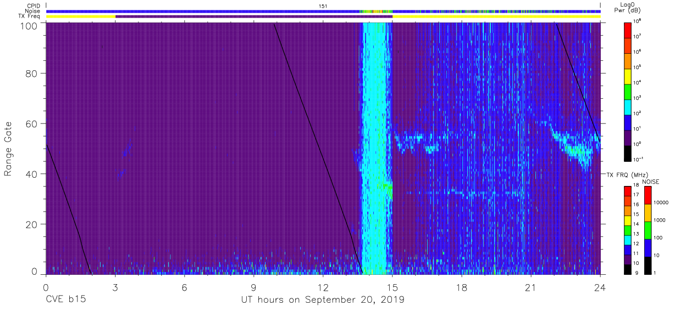Click the x-axis tick label 6
Image resolution: width=675 pixels, height=311 pixels.
point(185,286)
